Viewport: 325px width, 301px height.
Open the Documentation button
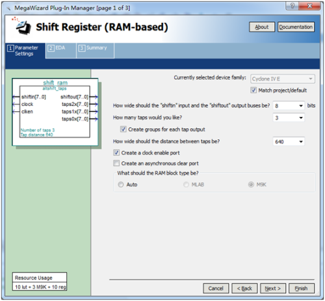[x=296, y=27]
